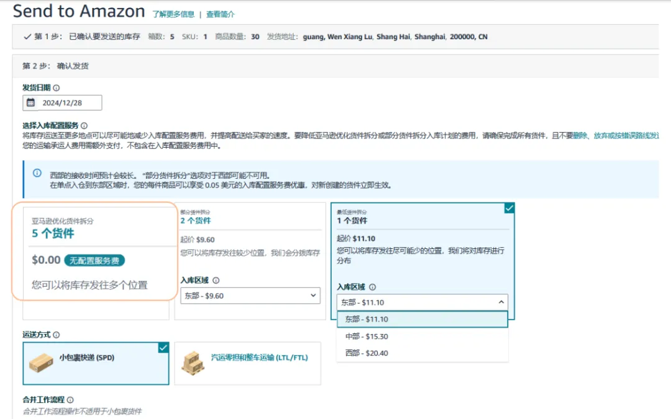Choose 西部 - $20.40 from the dropdown list

pos(367,353)
